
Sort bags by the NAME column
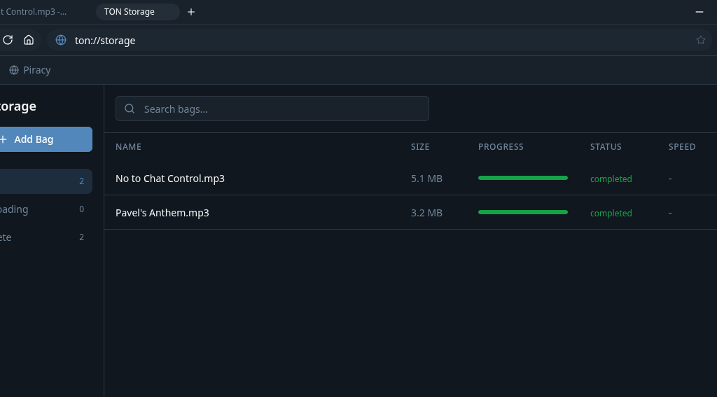tap(128, 147)
